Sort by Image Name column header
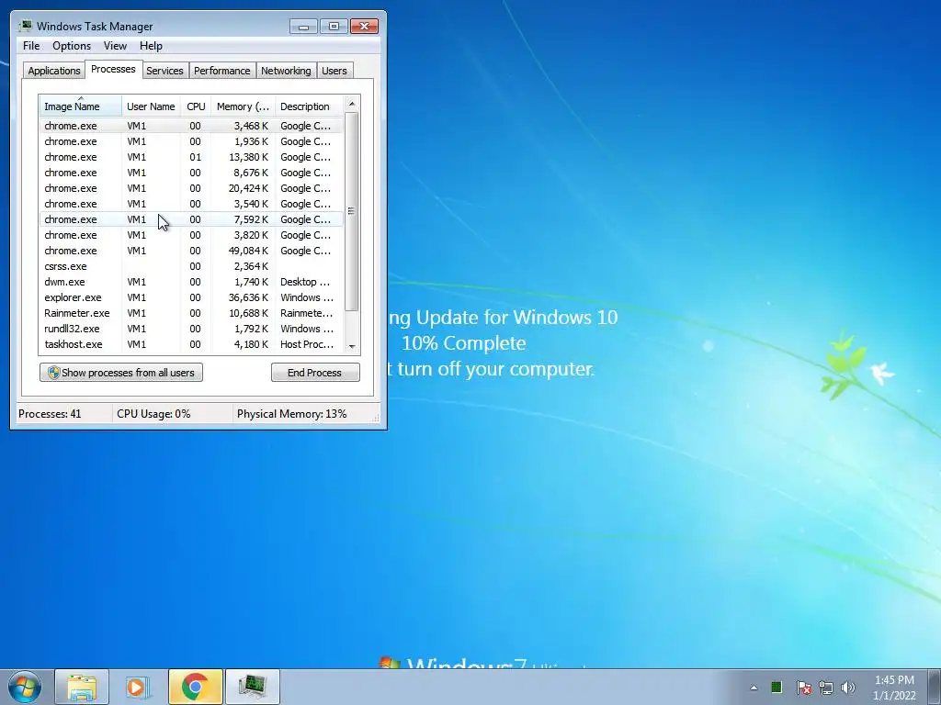Screen dimensions: 941x705 pos(81,106)
